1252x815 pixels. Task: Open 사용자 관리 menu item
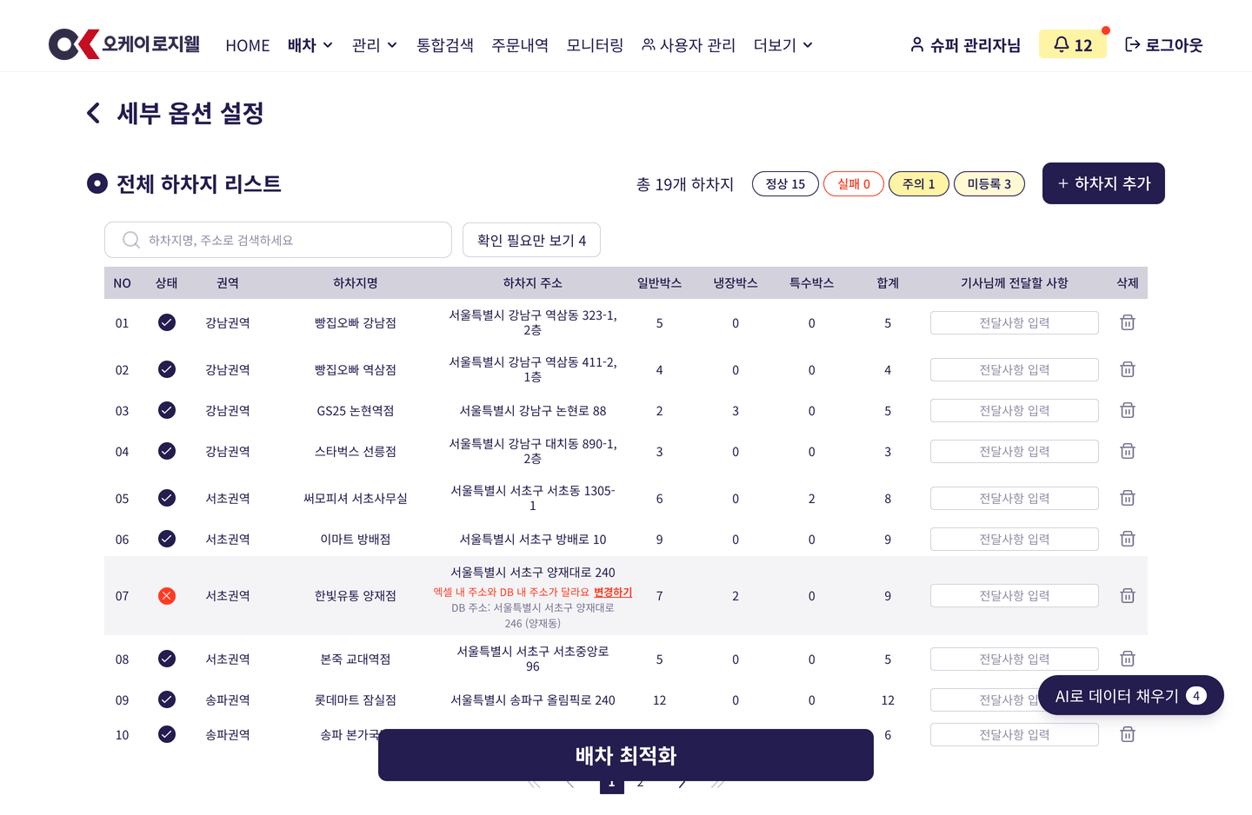pos(689,45)
